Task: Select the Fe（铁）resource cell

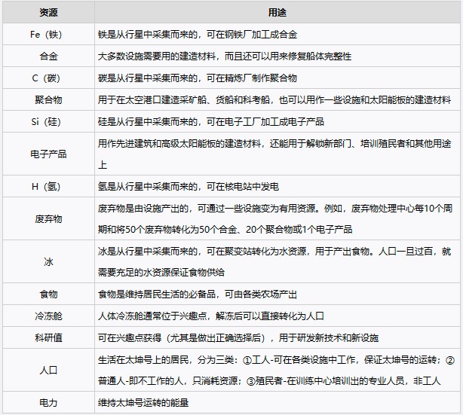Action: click(x=48, y=34)
